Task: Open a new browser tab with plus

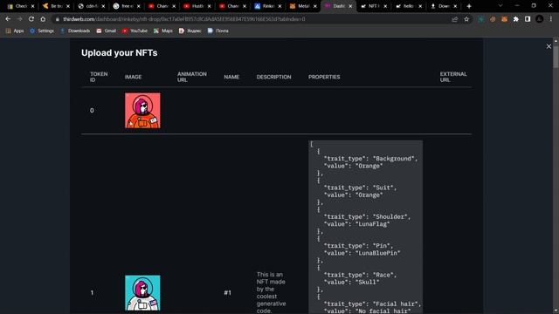Action: [x=469, y=6]
